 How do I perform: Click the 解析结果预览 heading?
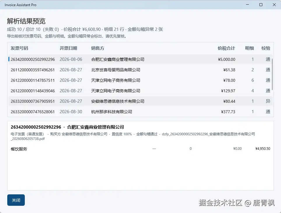pos(26,21)
